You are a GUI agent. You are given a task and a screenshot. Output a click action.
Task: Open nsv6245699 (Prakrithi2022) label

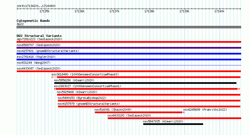205,110
